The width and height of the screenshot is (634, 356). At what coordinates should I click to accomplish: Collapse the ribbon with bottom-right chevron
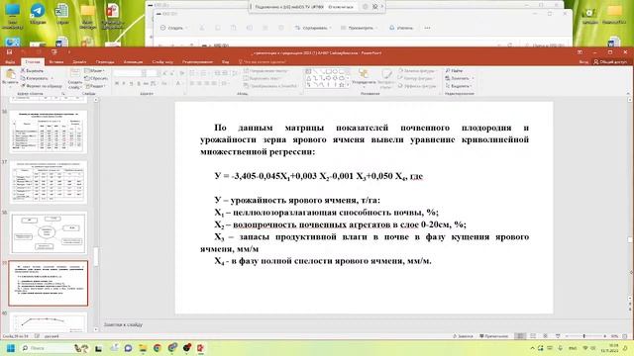[x=628, y=94]
